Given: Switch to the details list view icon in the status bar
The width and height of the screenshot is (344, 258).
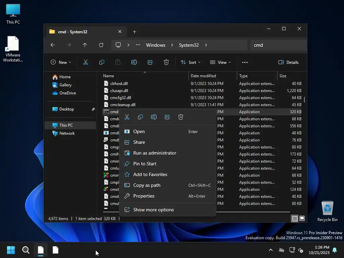Looking at the screenshot, I should click(x=295, y=218).
